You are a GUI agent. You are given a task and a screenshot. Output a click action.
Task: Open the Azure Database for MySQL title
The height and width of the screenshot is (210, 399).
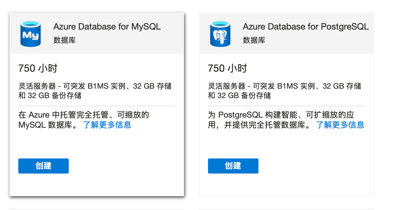[x=107, y=27]
